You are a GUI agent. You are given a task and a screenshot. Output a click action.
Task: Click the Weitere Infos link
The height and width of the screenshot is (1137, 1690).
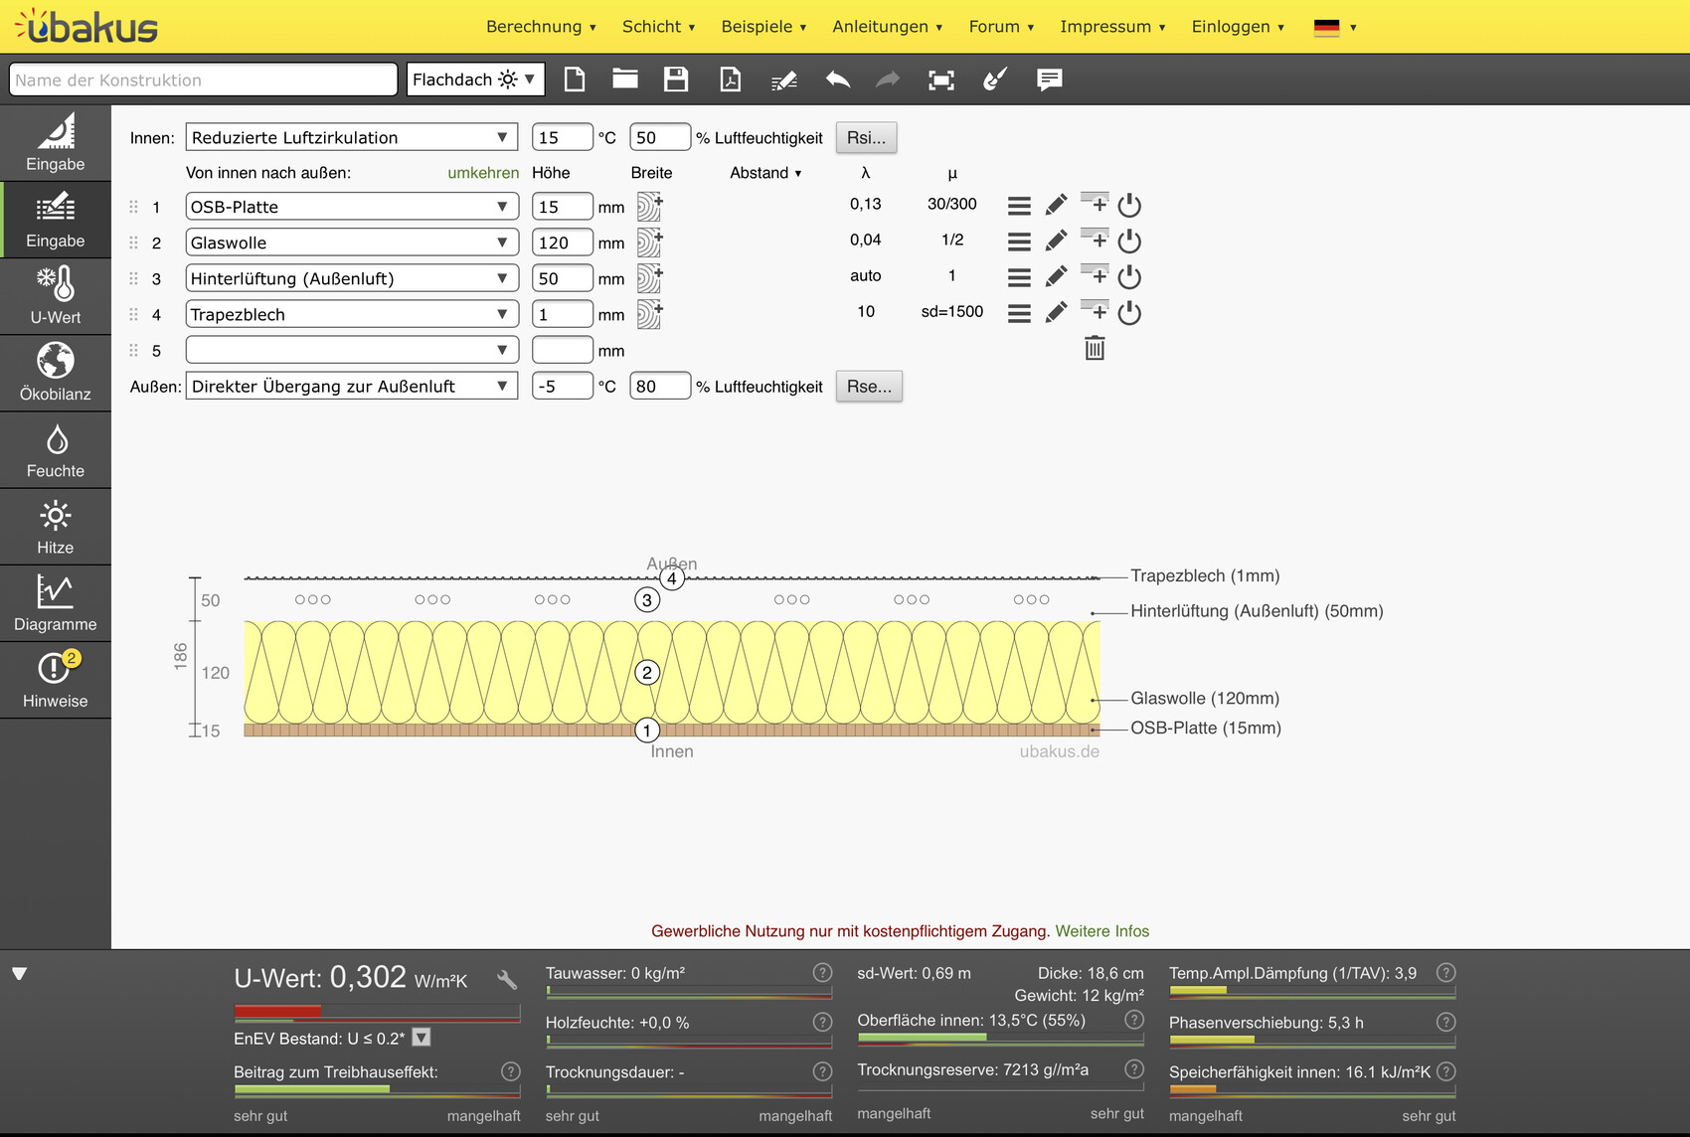click(1101, 931)
